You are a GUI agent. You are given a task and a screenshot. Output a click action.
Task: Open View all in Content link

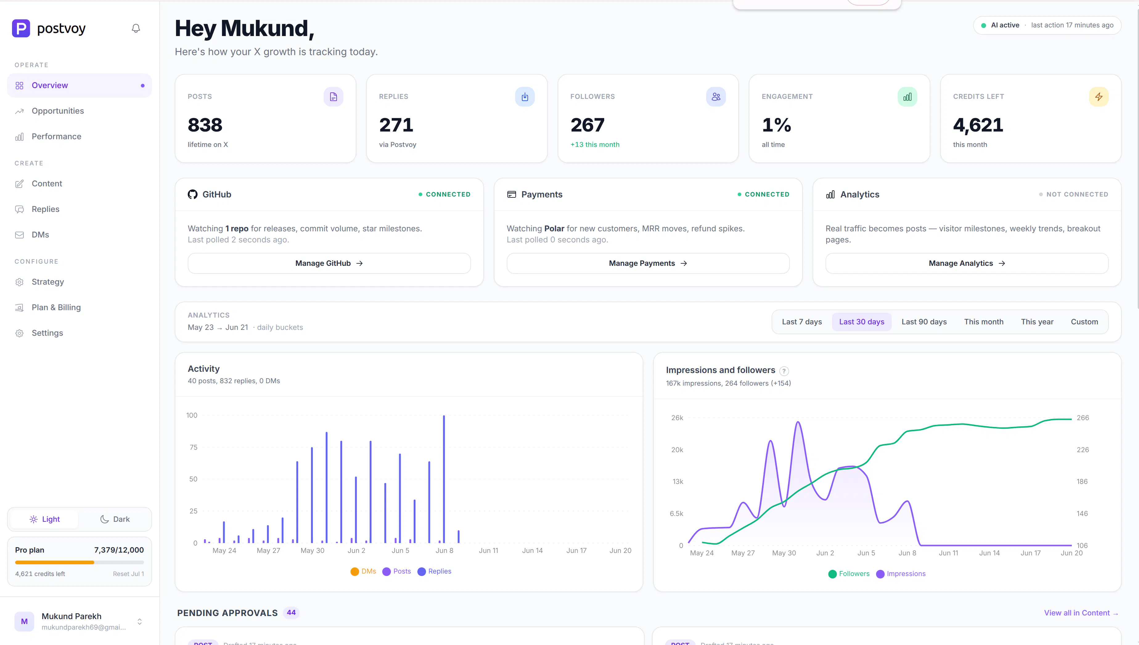tap(1081, 613)
